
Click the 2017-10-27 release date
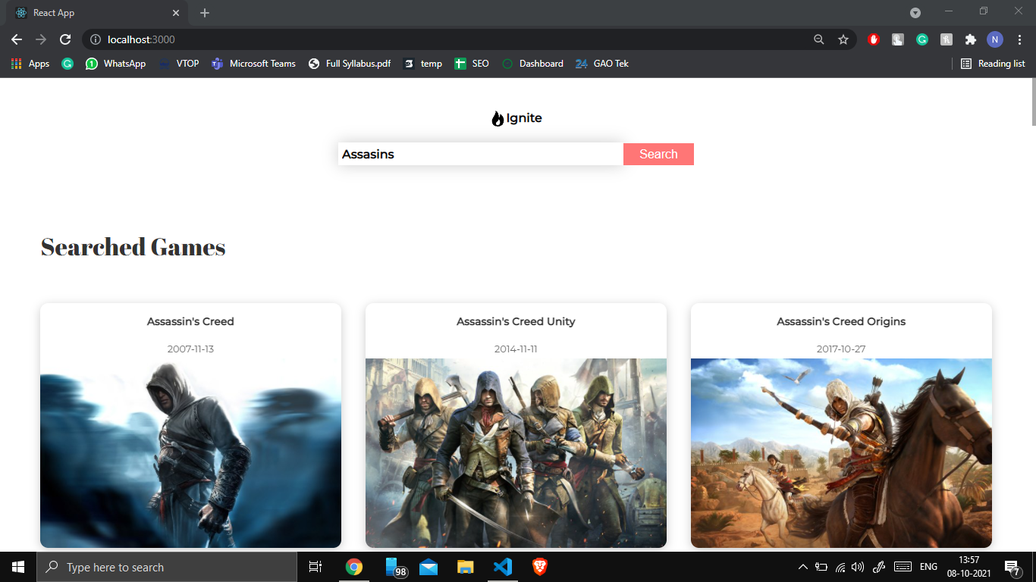click(841, 349)
